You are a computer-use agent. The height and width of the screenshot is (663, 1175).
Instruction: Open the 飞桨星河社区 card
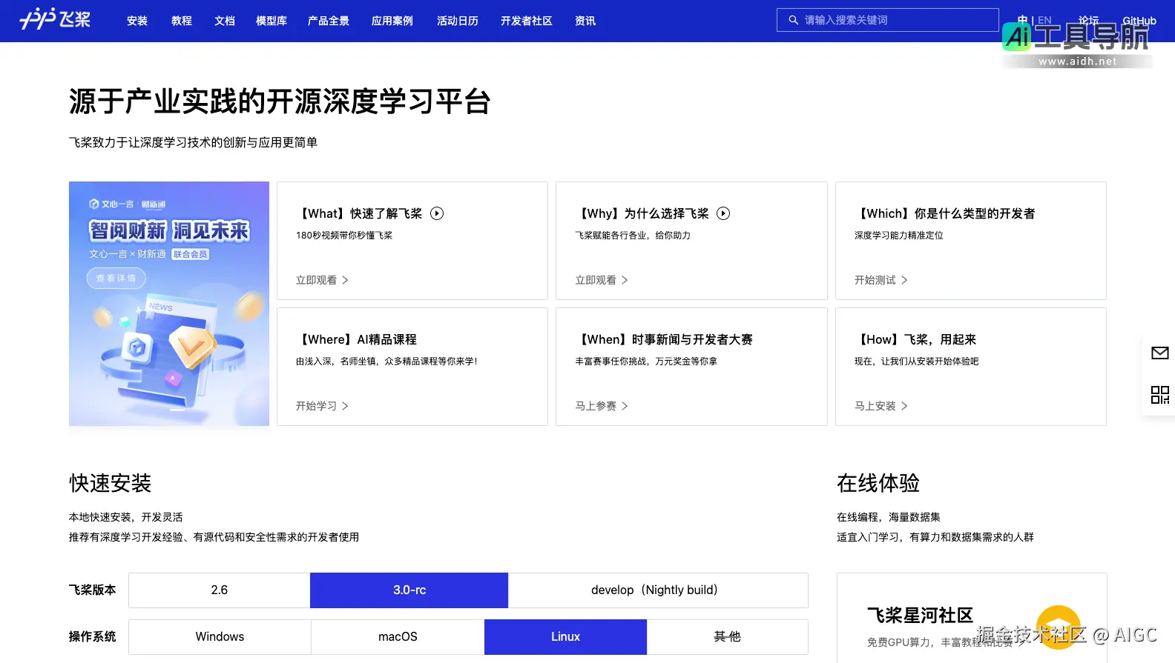(972, 618)
